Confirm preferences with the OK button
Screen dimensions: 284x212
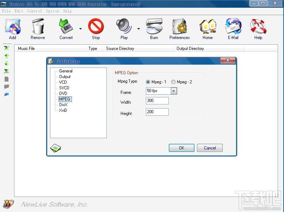click(181, 148)
